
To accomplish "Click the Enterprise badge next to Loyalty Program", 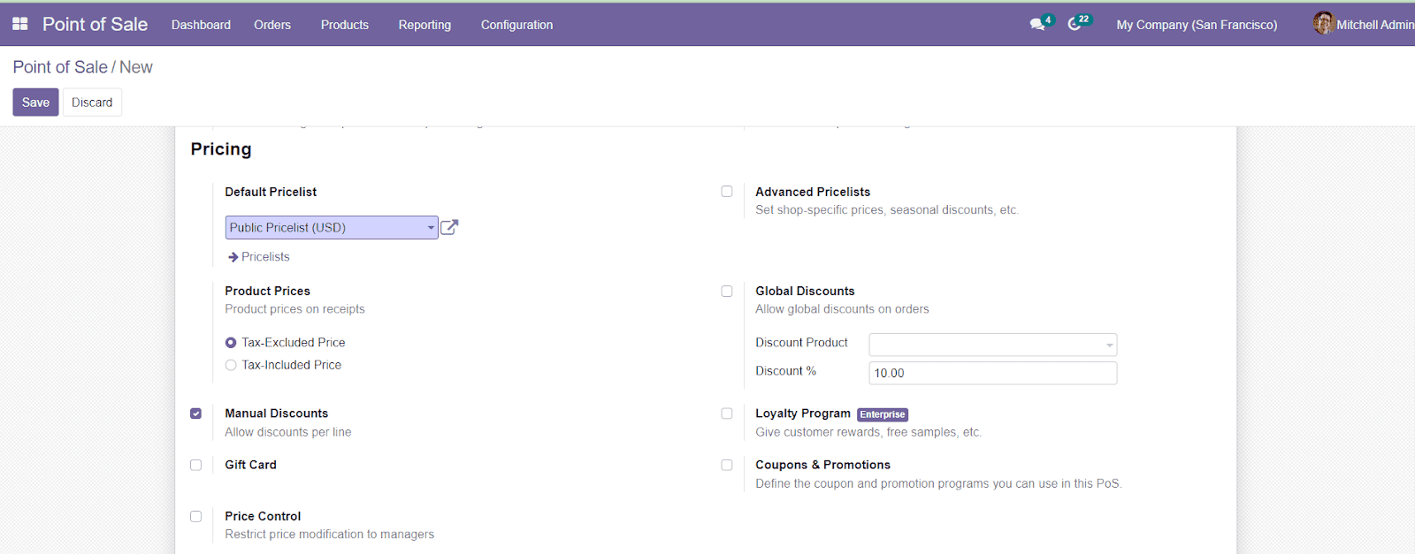I will pos(883,414).
